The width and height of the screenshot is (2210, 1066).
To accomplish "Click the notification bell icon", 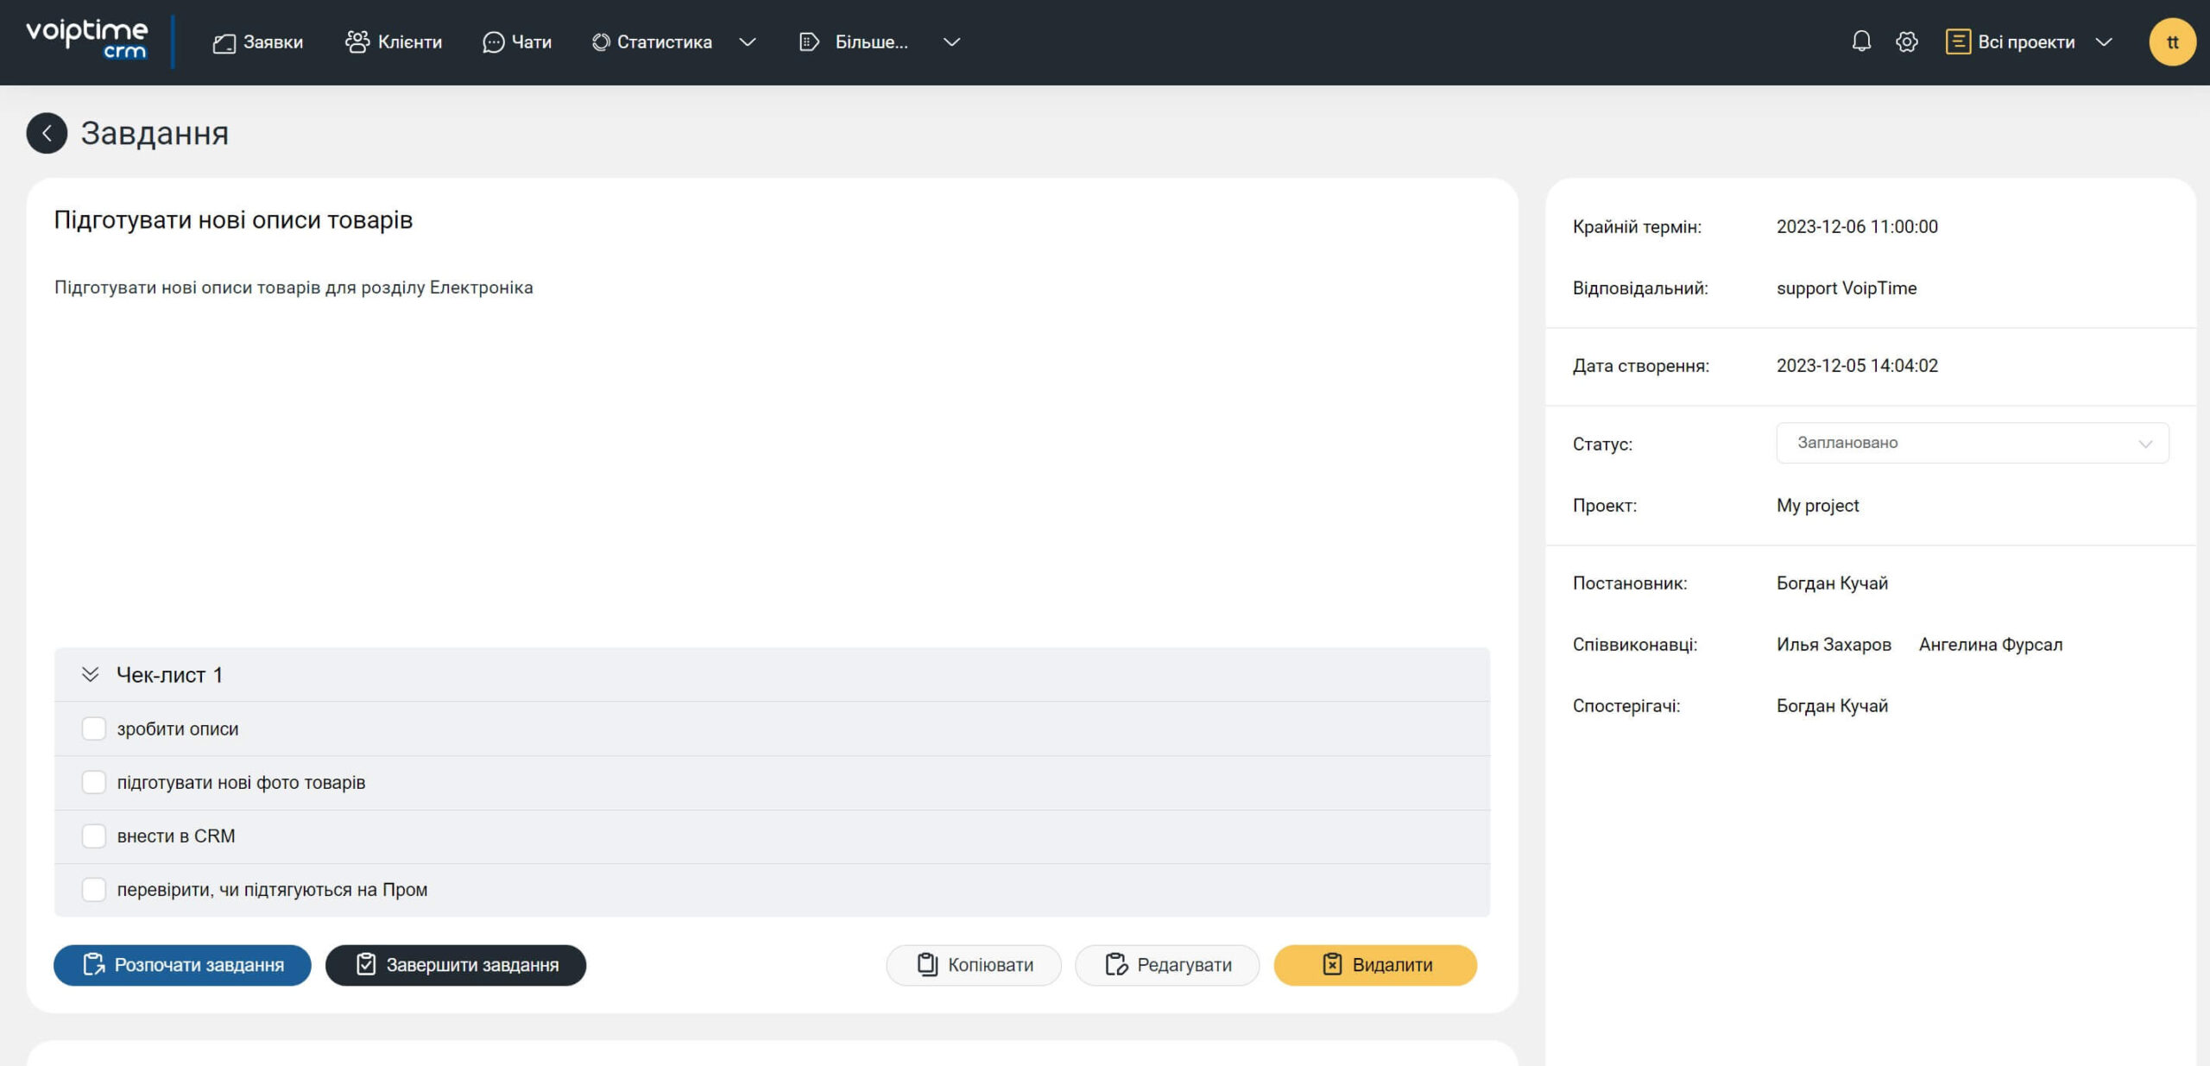I will 1861,41.
